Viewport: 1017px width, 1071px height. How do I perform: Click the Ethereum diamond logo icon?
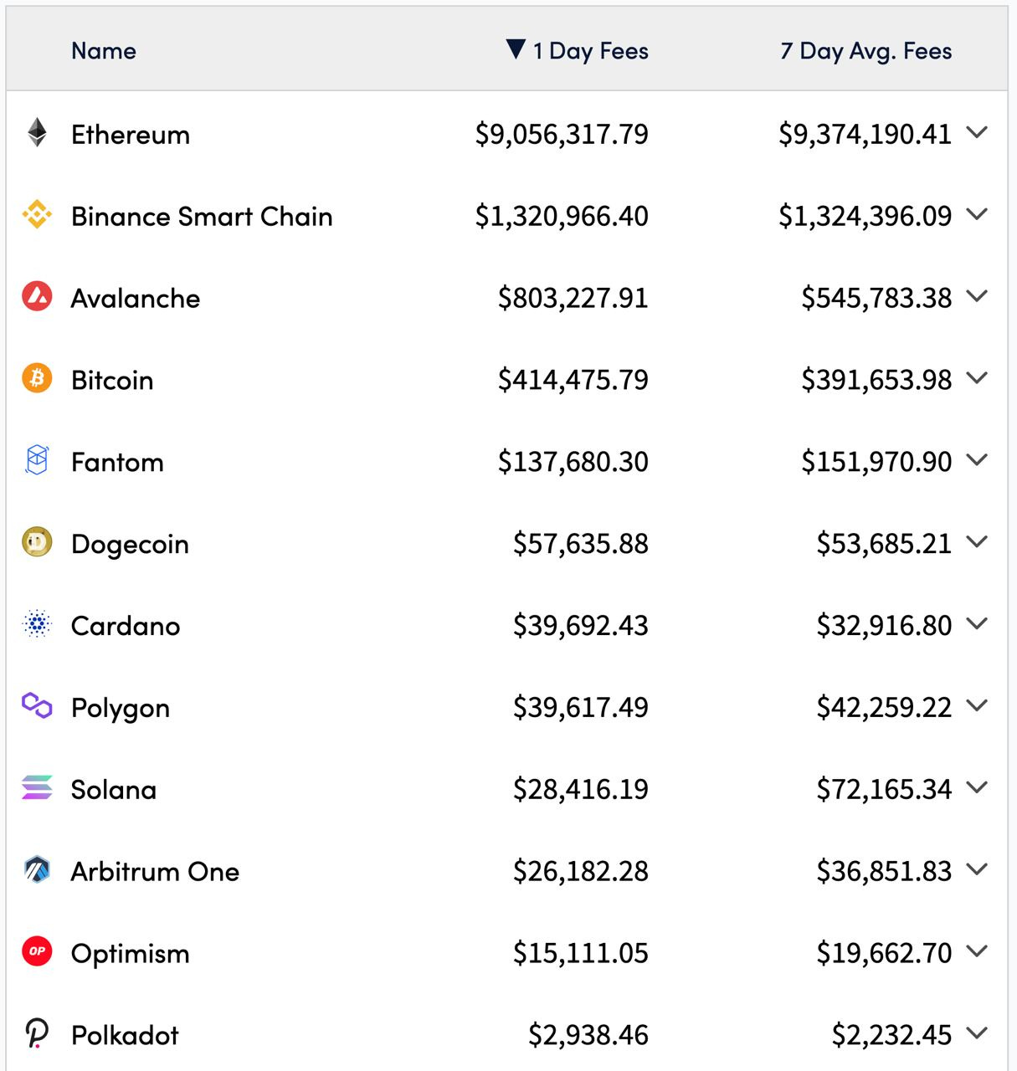37,132
